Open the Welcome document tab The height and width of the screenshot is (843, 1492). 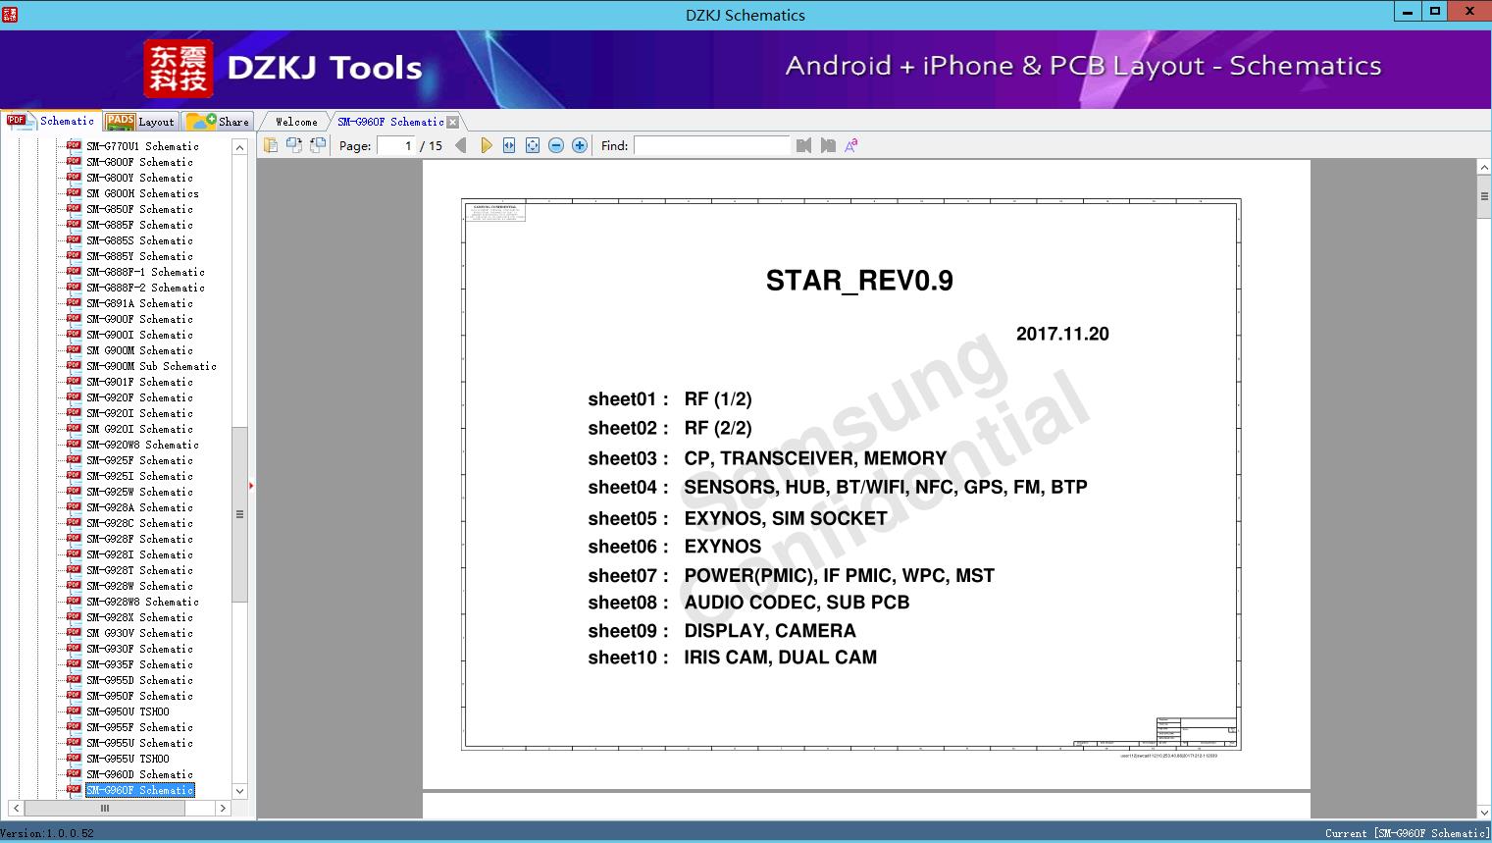click(x=296, y=122)
